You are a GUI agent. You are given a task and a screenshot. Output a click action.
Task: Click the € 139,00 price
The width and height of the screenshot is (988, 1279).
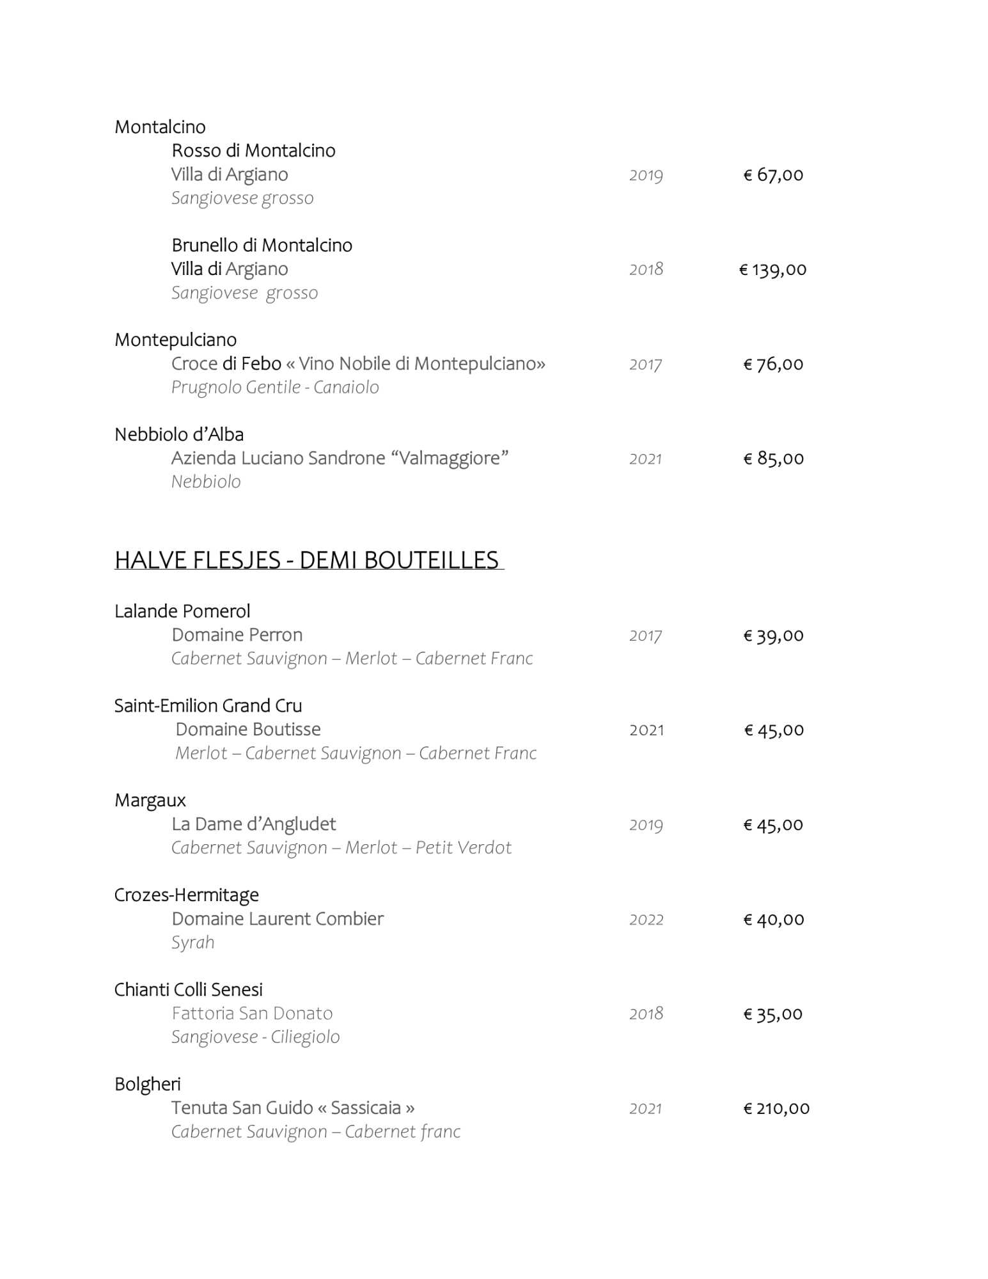click(772, 269)
